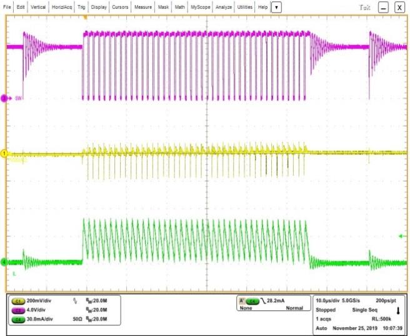The height and width of the screenshot is (336, 410).
Task: Open the Cursors menu
Action: pos(120,6)
